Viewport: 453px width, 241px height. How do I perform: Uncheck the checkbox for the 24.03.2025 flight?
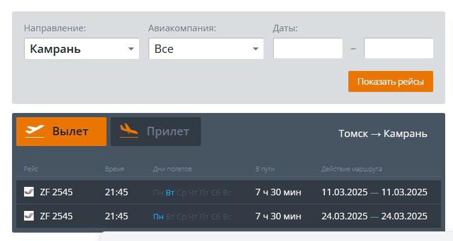[x=28, y=216]
